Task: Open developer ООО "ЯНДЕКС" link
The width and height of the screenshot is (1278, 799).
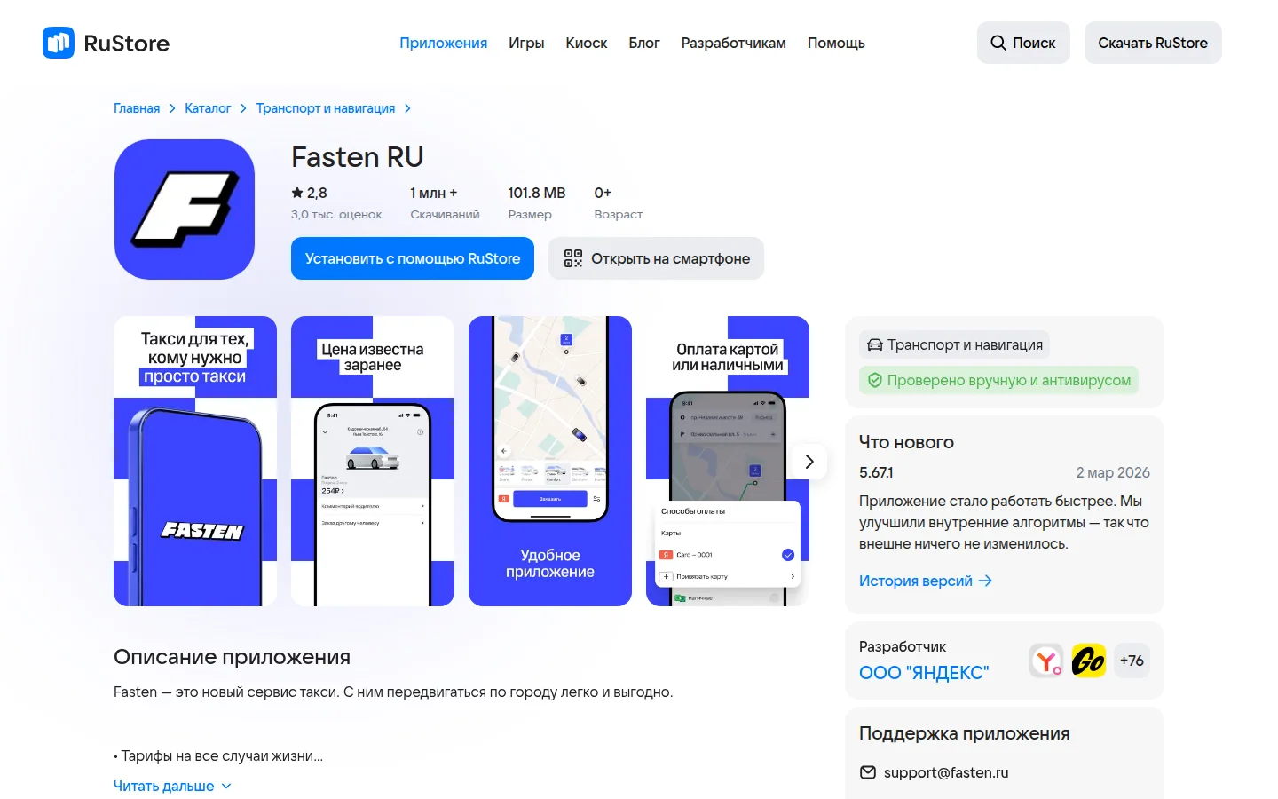Action: pyautogui.click(x=924, y=673)
